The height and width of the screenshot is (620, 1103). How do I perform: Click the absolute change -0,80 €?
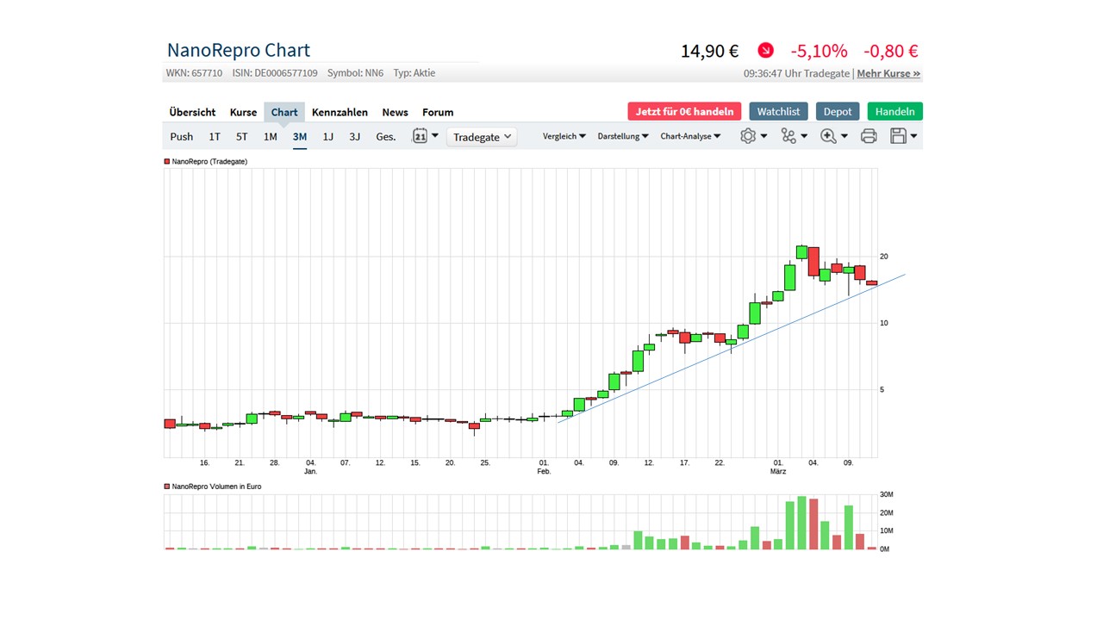[891, 52]
